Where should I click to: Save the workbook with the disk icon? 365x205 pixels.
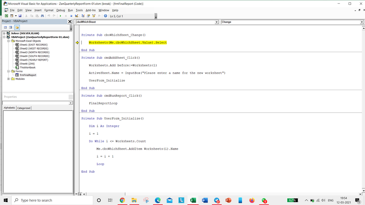click(x=20, y=16)
